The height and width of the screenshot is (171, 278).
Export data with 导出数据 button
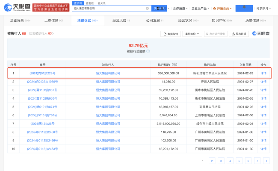tap(238, 34)
